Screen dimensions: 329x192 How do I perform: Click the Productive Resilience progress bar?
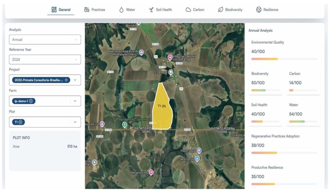coord(284,184)
